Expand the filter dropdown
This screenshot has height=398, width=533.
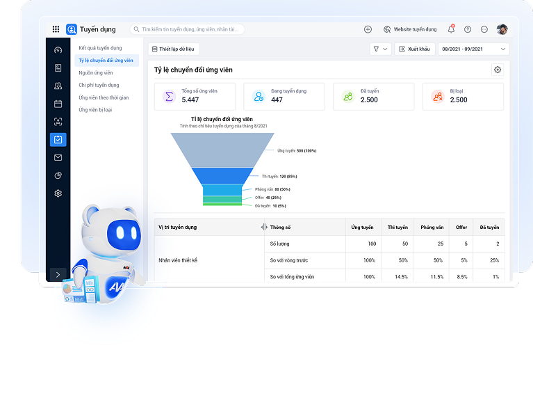(x=379, y=49)
